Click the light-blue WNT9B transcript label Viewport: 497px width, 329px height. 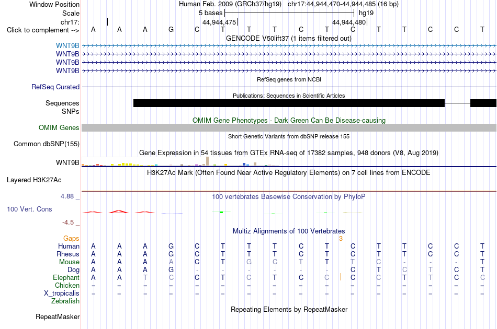pos(67,45)
